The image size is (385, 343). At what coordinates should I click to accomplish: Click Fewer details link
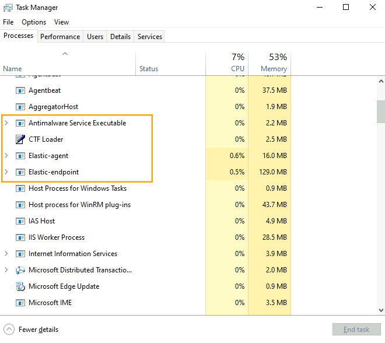38,330
